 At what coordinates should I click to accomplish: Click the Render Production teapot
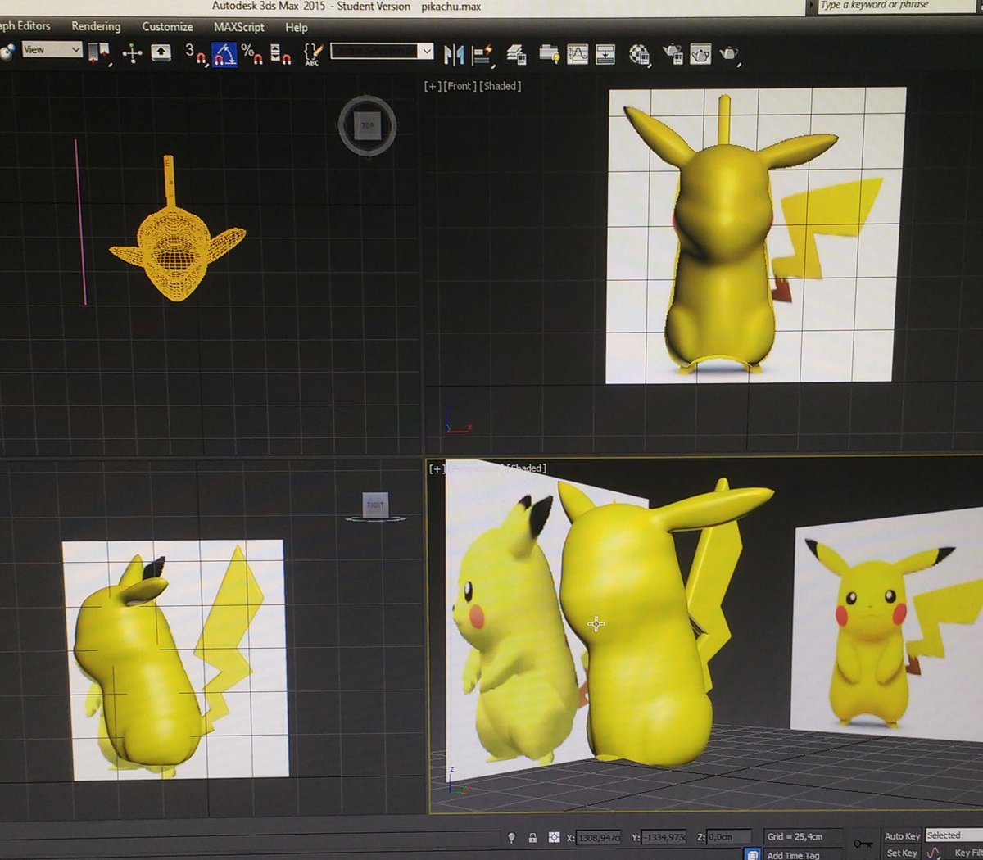[x=729, y=55]
